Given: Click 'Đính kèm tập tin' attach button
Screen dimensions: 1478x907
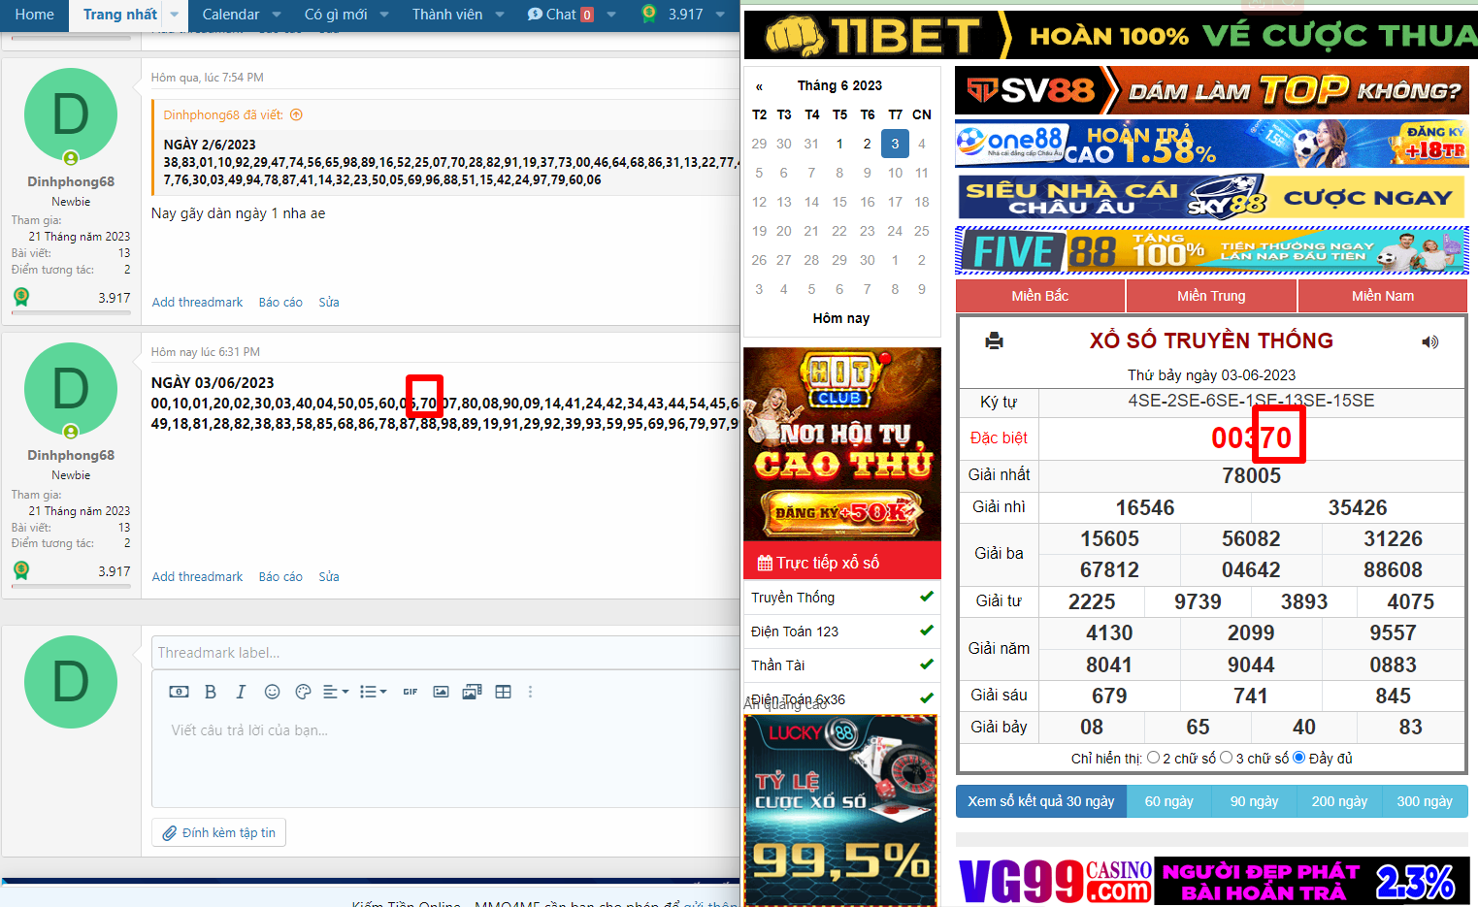Looking at the screenshot, I should [219, 832].
